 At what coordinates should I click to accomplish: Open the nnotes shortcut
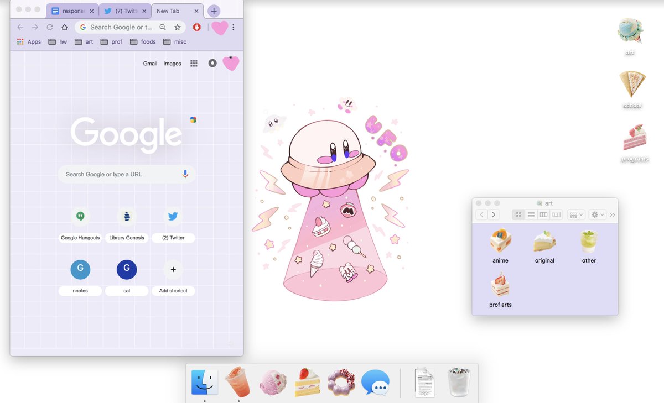pos(80,276)
